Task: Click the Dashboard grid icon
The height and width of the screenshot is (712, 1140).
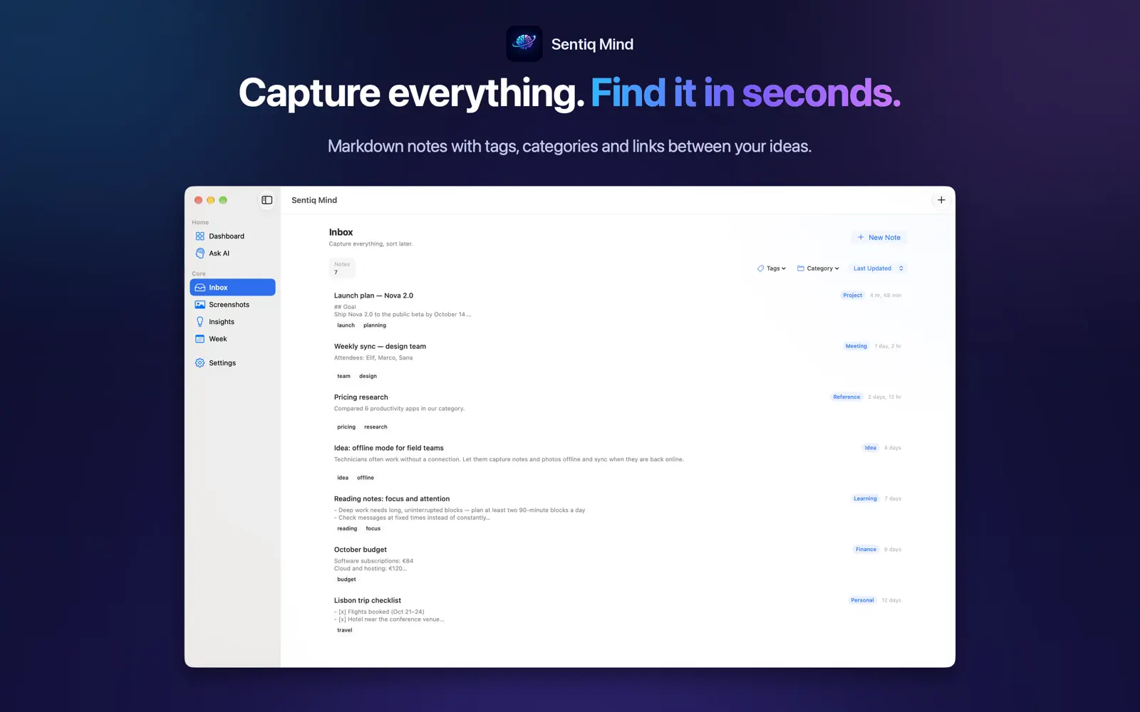Action: point(200,236)
